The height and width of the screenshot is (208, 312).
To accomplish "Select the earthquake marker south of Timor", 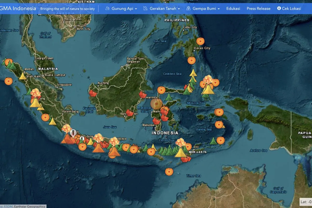I will click(169, 171).
